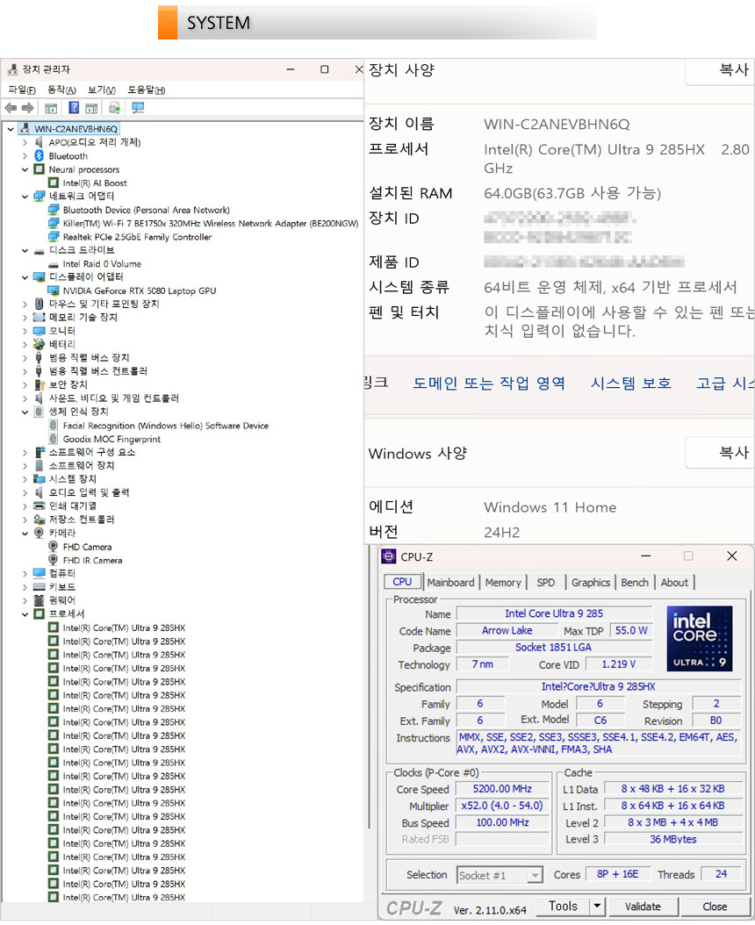Viewport: 755px width, 925px height.
Task: Select NVIDIA GeForce RTX 5080 Laptop GPU
Action: pos(139,290)
